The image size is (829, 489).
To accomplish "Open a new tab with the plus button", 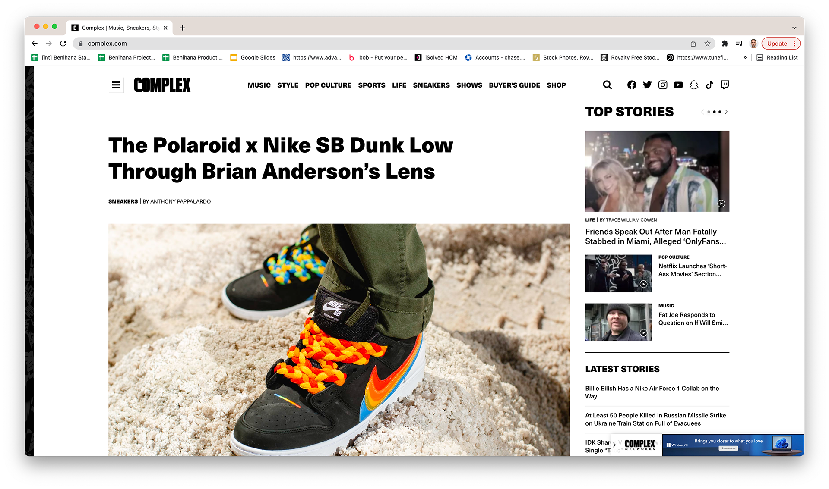I will (x=182, y=28).
